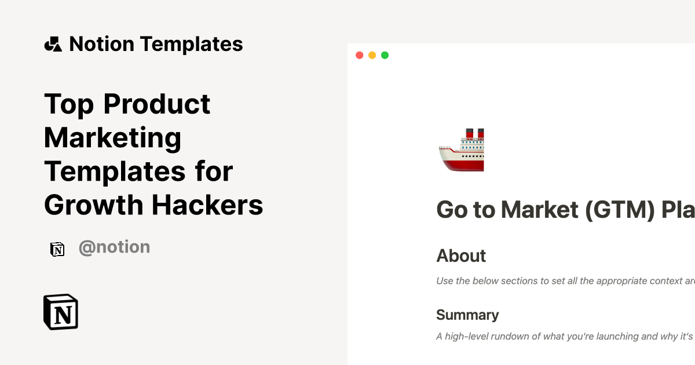695x365 pixels.
Task: Click the ship emoji page icon
Action: click(462, 150)
